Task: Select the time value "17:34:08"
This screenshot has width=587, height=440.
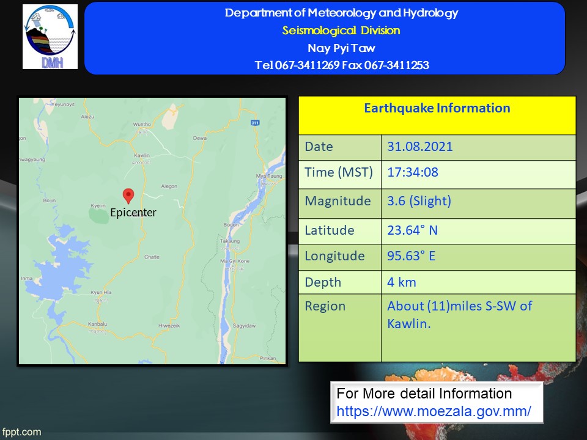Action: 413,172
